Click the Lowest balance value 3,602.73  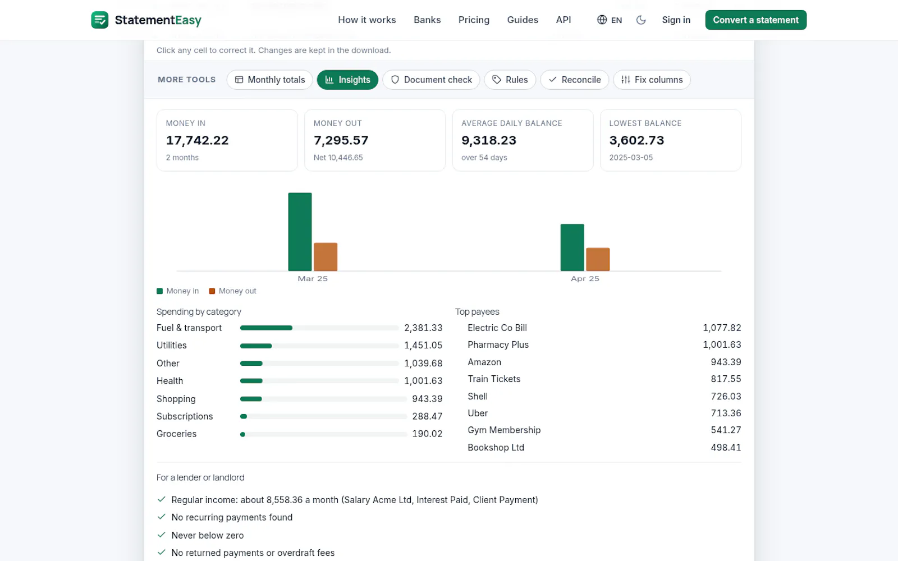[x=636, y=140]
